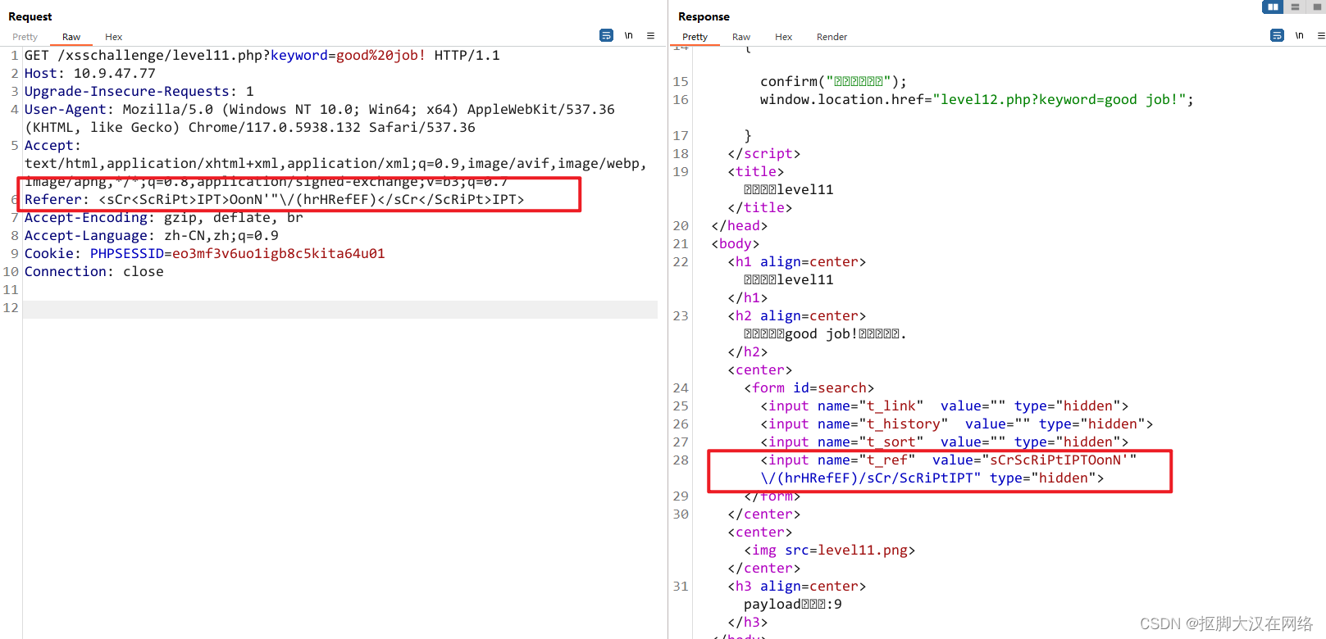
Task: Show non-printable characters in the Response panel
Action: coord(1299,35)
